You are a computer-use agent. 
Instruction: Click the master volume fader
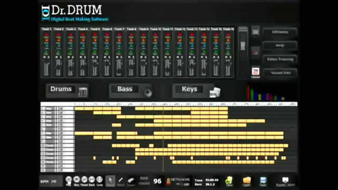pyautogui.click(x=243, y=45)
